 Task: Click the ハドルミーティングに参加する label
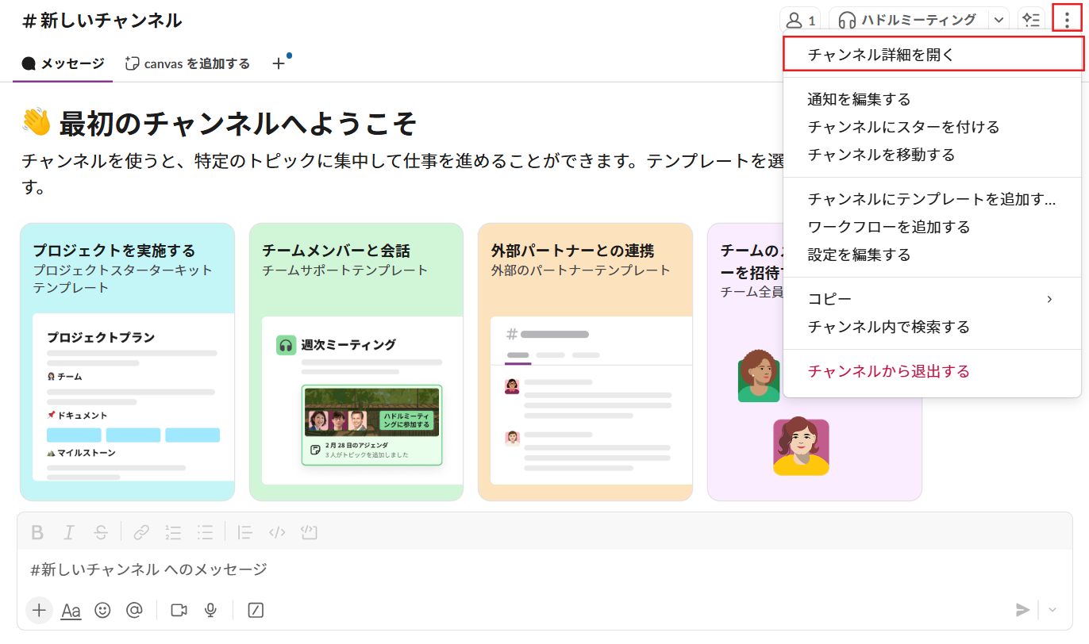pos(406,420)
